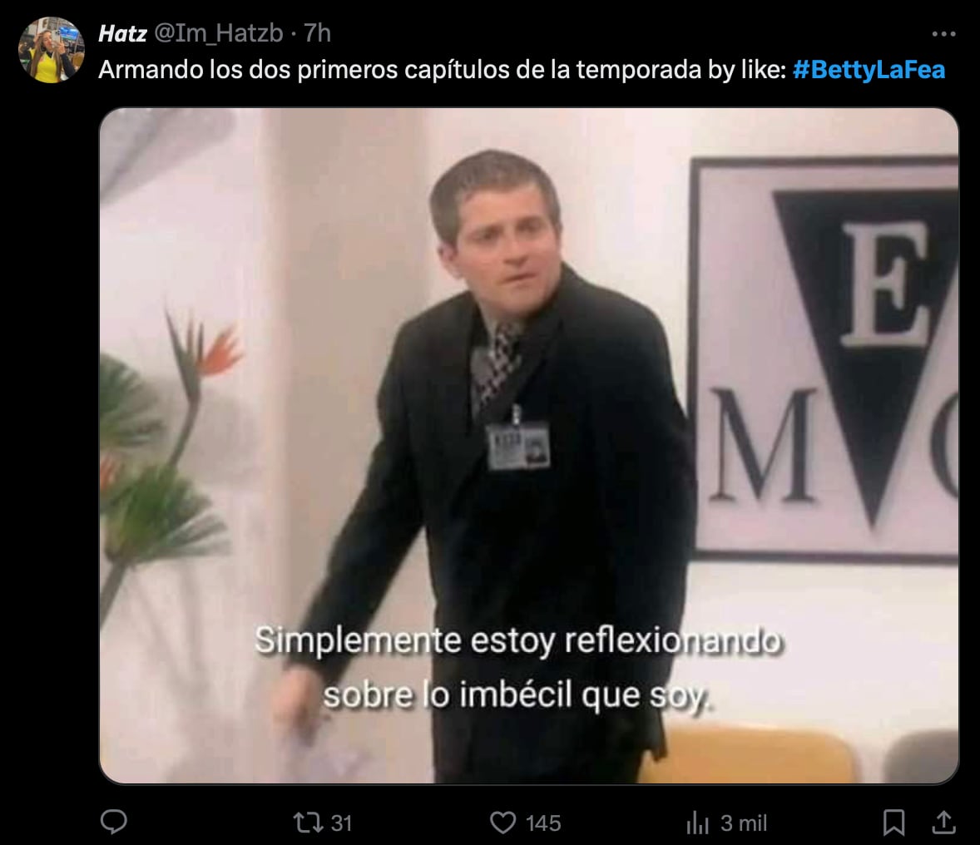Share the tweet via upload arrow icon
The height and width of the screenshot is (845, 980).
[x=943, y=823]
